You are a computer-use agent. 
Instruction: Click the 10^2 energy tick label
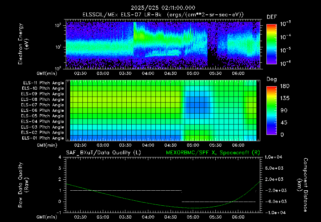tap(58, 25)
